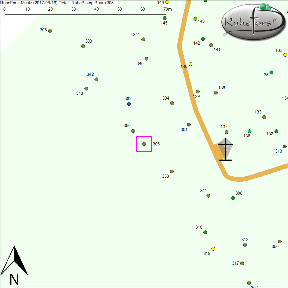Select tree marker 338

172,171
